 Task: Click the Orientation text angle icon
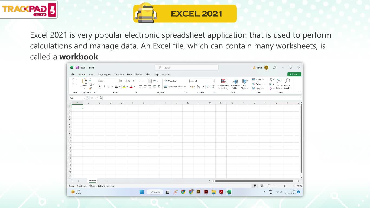click(155, 81)
